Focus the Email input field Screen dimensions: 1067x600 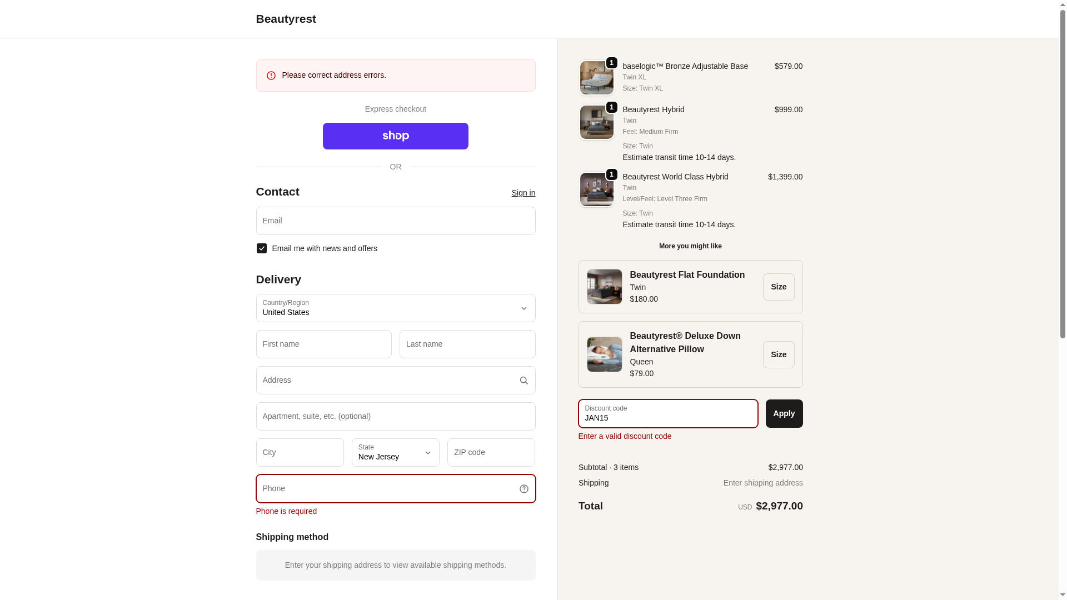tap(395, 221)
